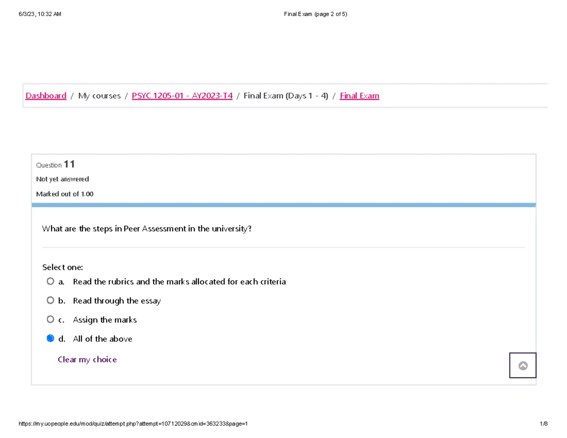Open the PSYC 1205-01 - AY2023-T4 course link

click(182, 96)
